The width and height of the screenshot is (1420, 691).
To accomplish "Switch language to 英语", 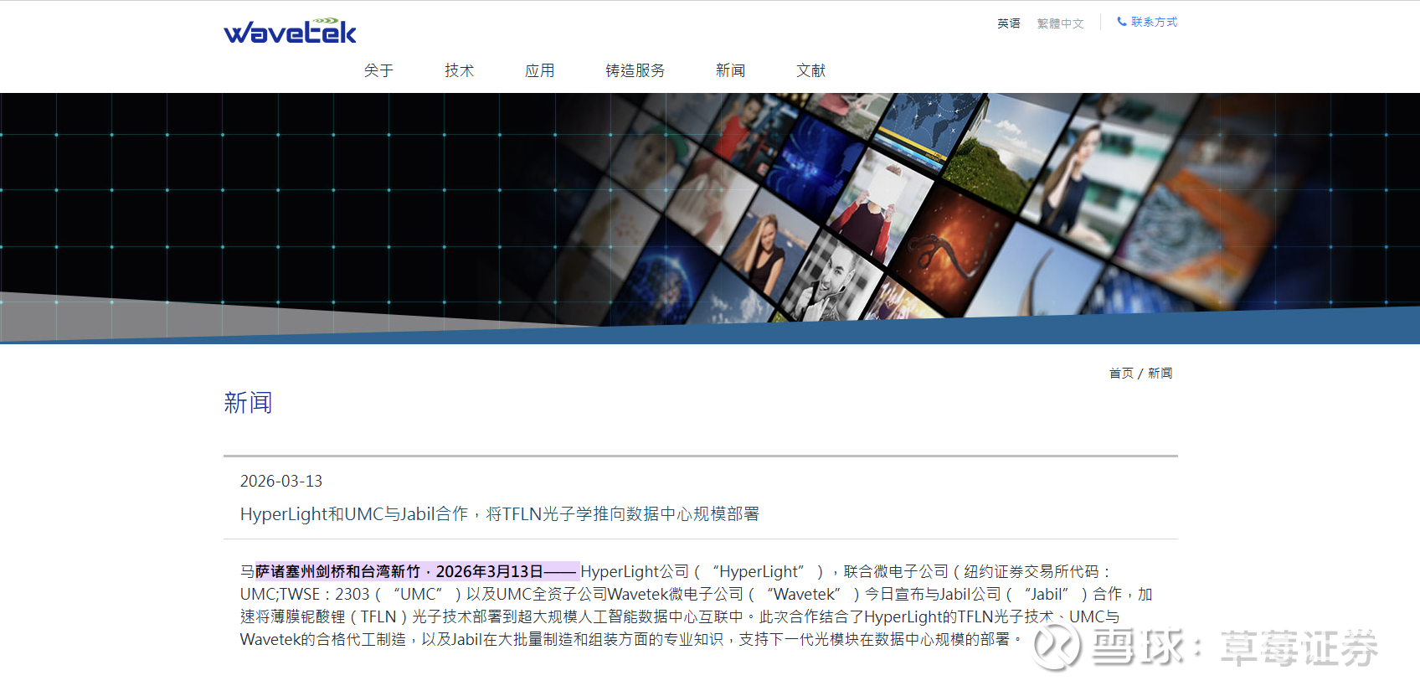I will pyautogui.click(x=1009, y=23).
